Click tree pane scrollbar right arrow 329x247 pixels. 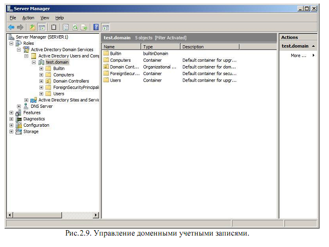[96, 215]
